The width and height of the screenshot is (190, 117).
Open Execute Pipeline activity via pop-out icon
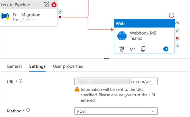point(46,5)
